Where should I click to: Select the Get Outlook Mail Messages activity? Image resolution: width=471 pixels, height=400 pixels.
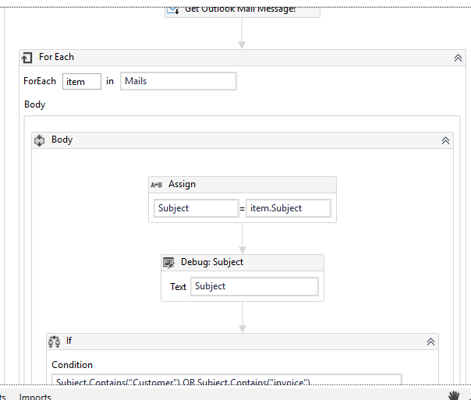[x=242, y=9]
